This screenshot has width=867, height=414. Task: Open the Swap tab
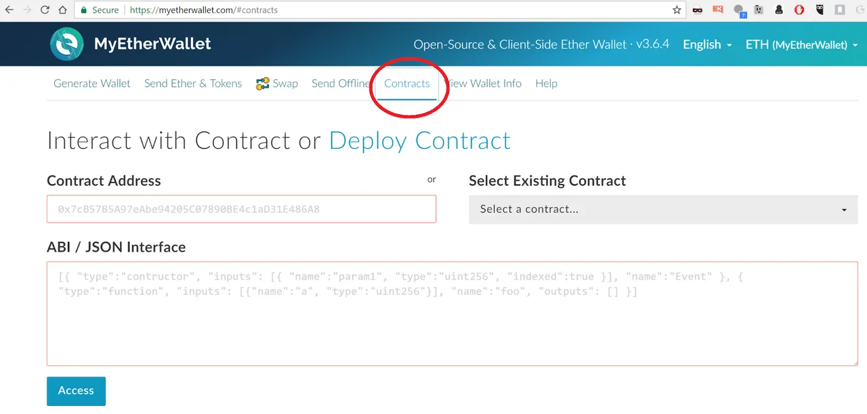[x=277, y=84]
